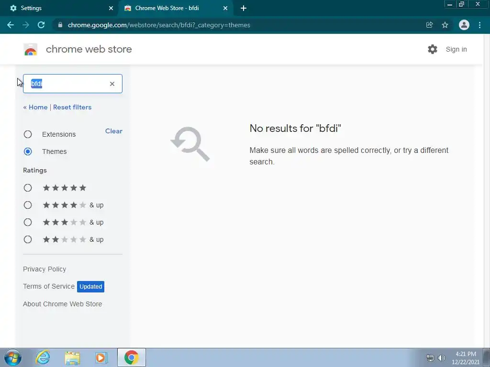The height and width of the screenshot is (367, 490).
Task: Open Terms of Service link
Action: tap(49, 286)
